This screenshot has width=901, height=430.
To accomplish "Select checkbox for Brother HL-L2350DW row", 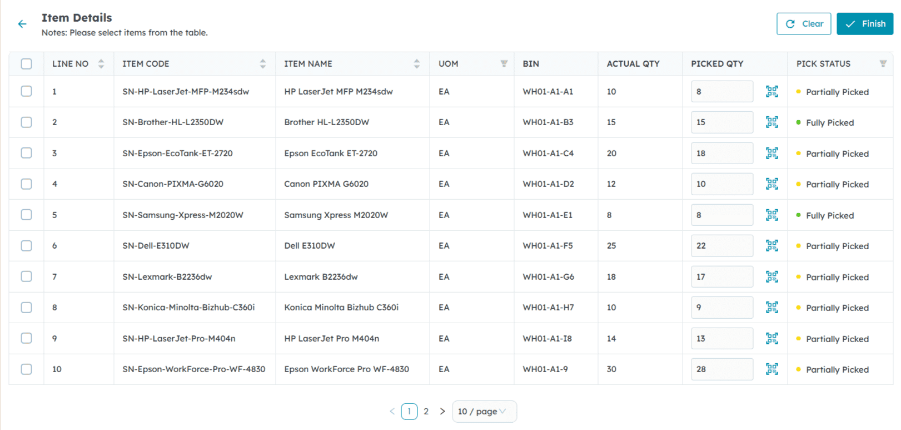I will [x=26, y=122].
